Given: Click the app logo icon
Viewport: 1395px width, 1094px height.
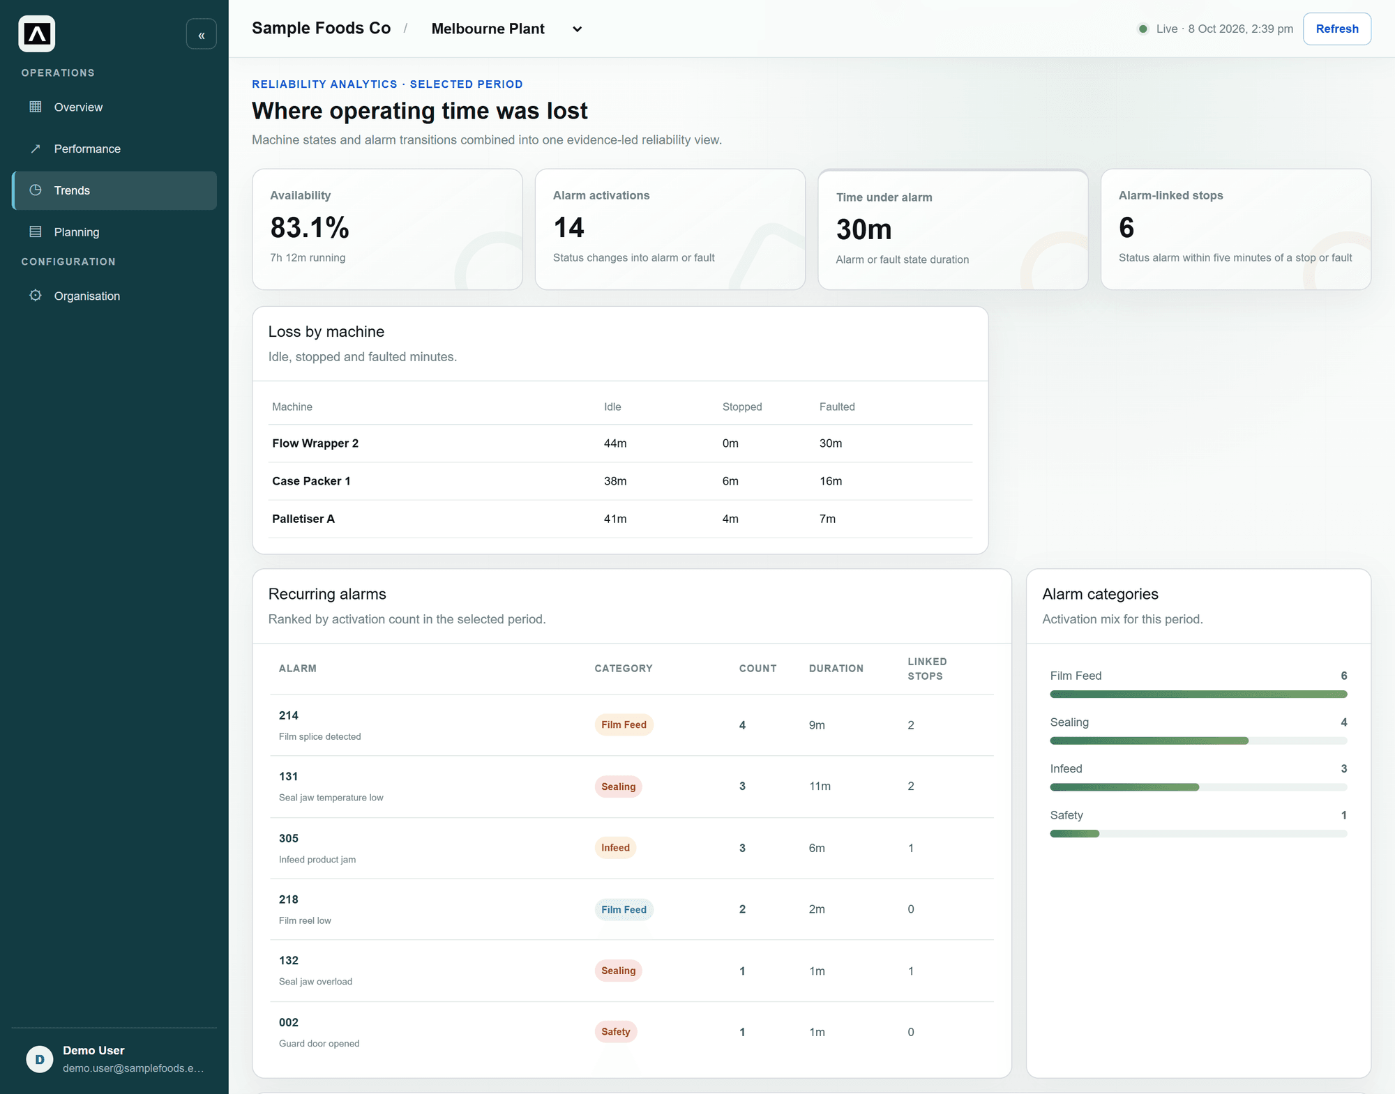Looking at the screenshot, I should tap(37, 33).
